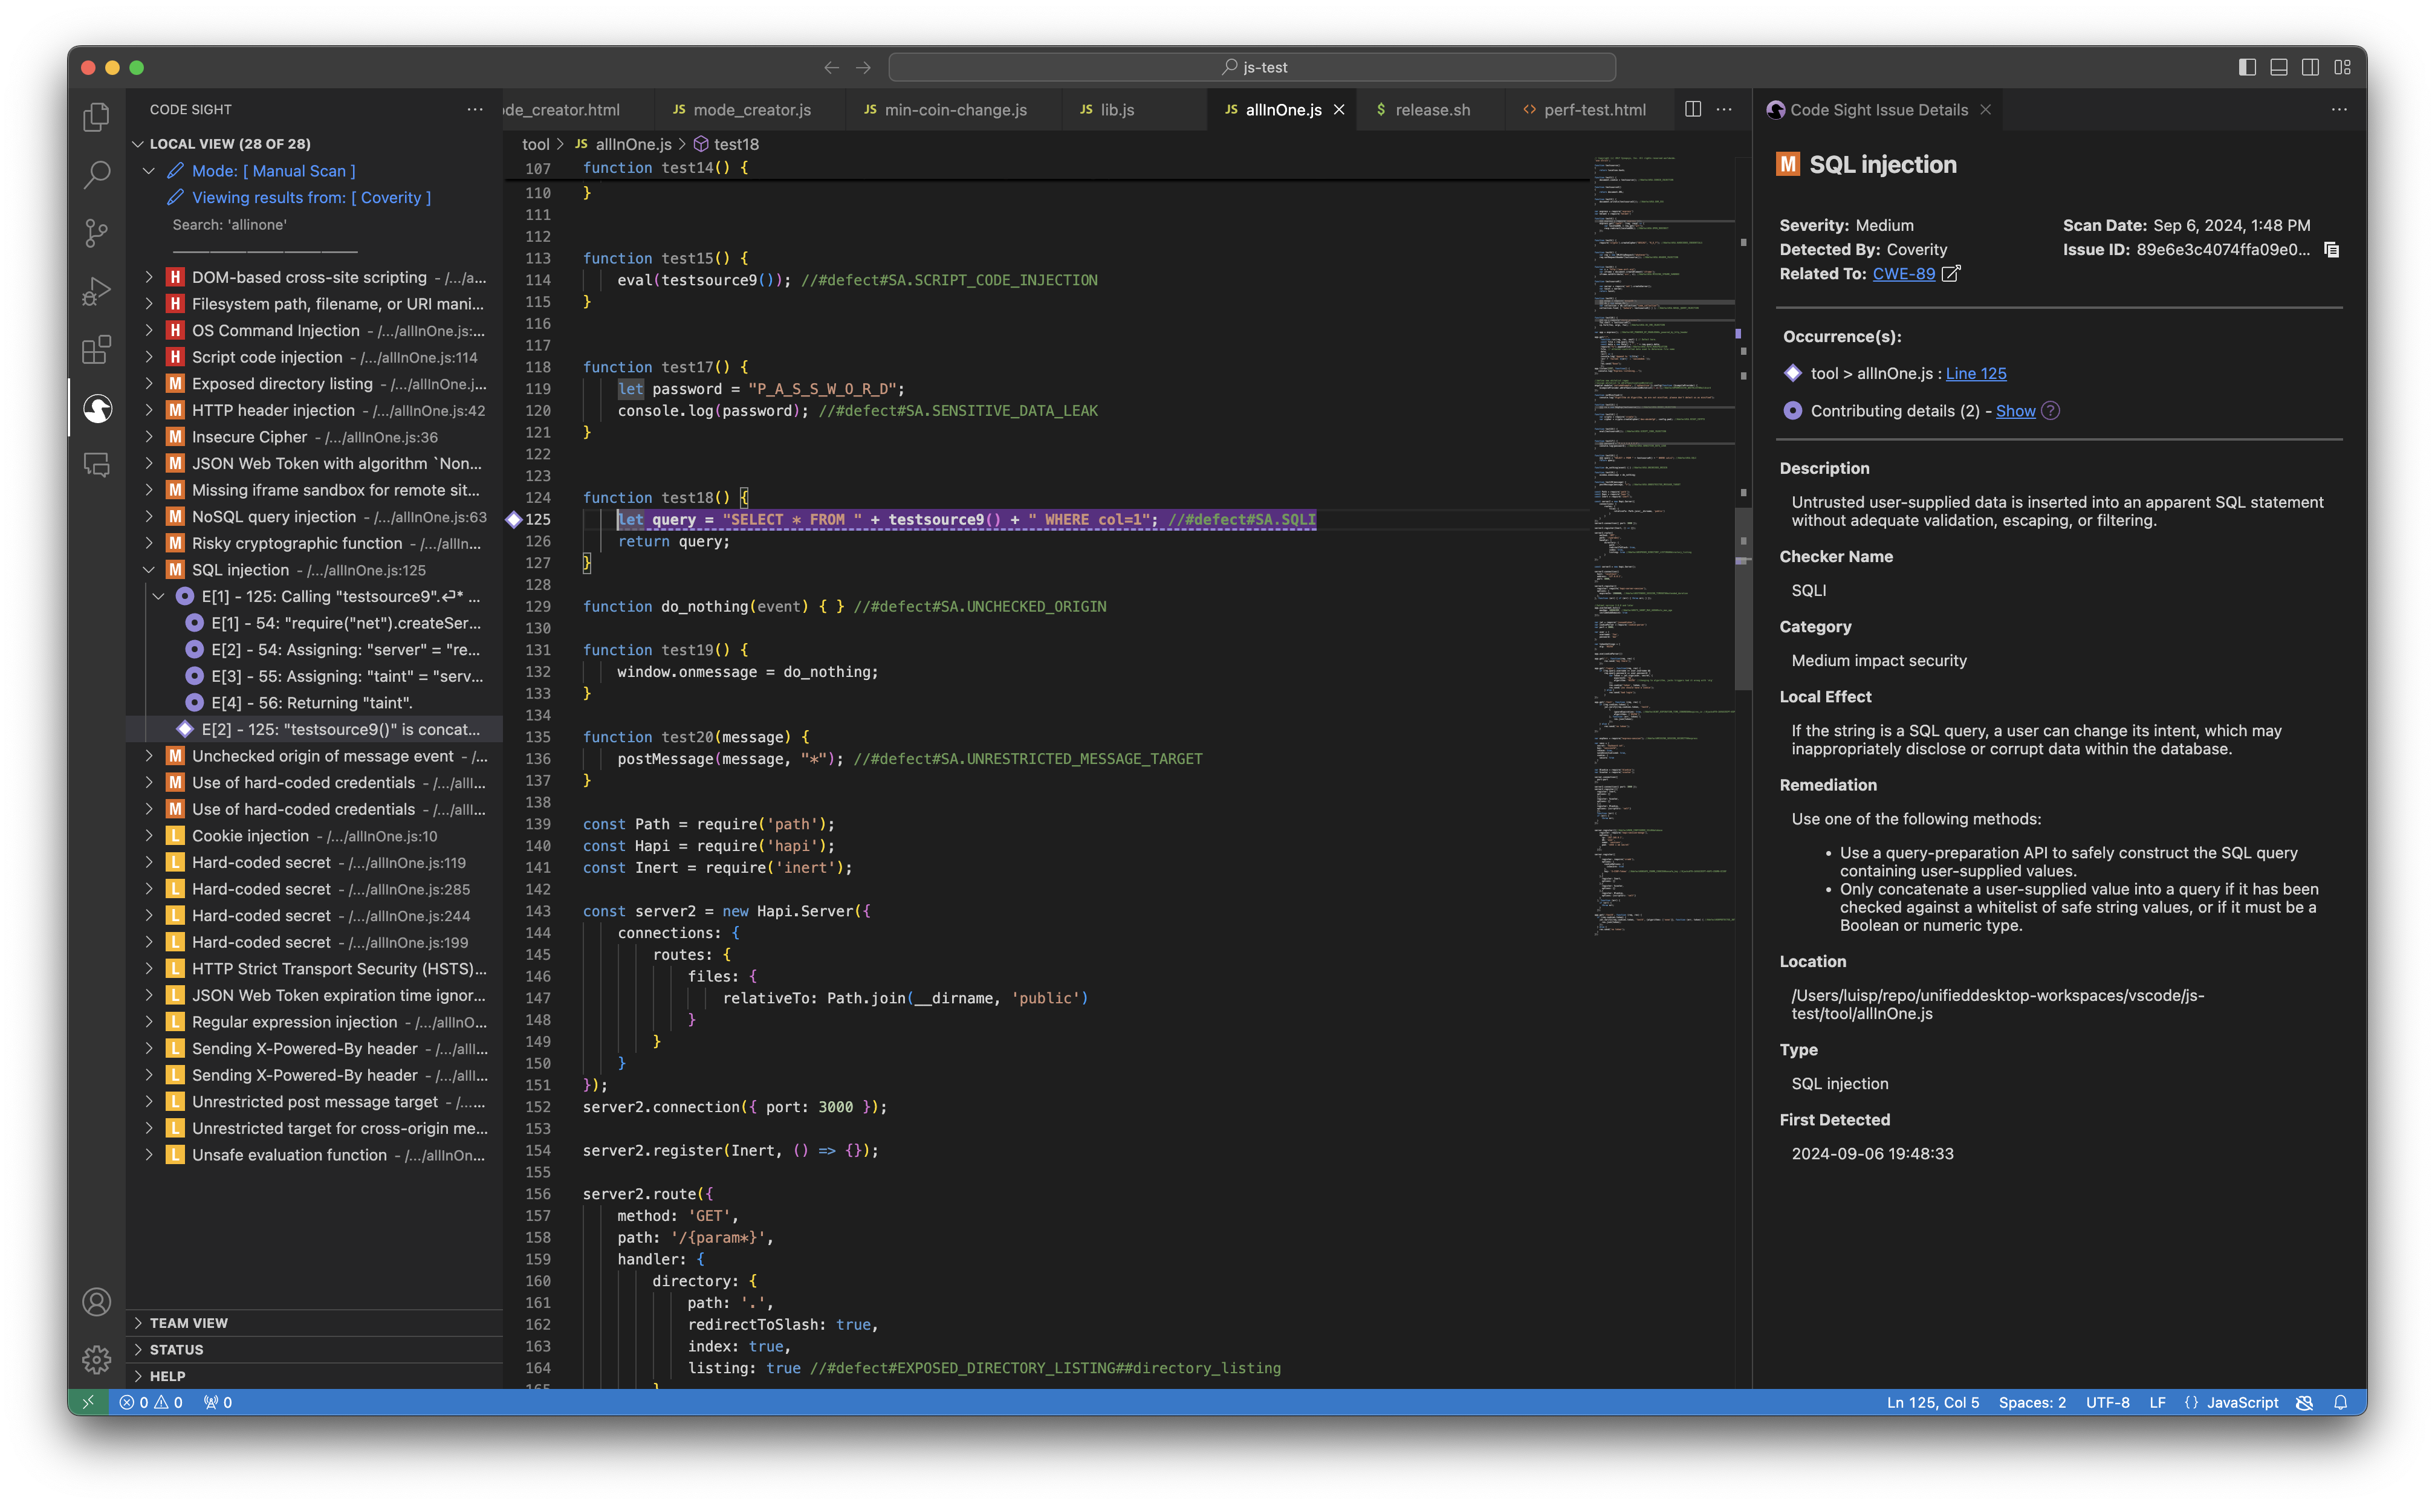Expand the STATUS section
Viewport: 2435px width, 1505px height.
[x=137, y=1350]
